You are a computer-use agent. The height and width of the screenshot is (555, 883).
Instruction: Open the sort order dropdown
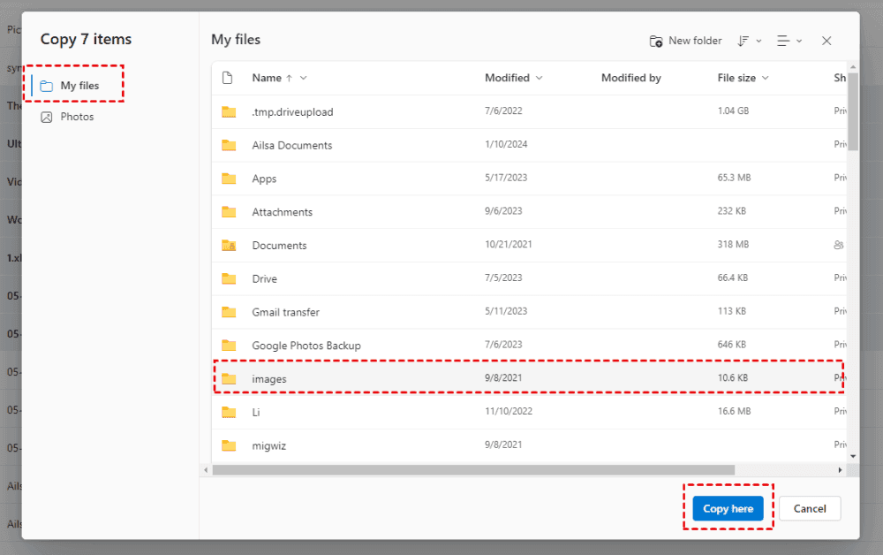click(x=750, y=41)
